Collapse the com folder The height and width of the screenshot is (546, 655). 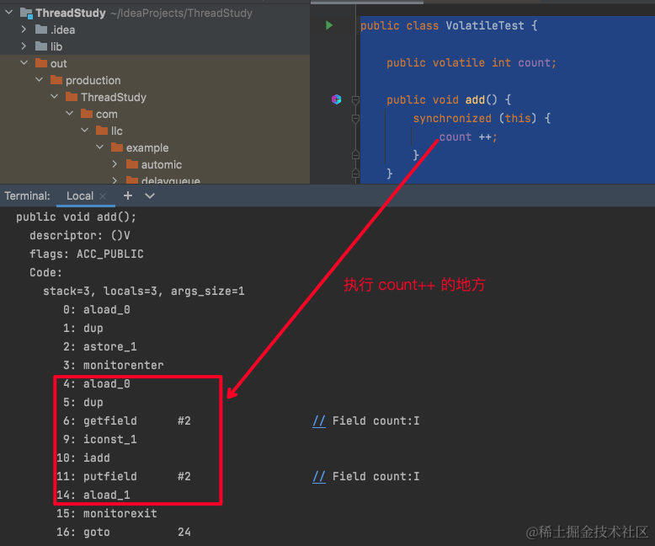[69, 113]
